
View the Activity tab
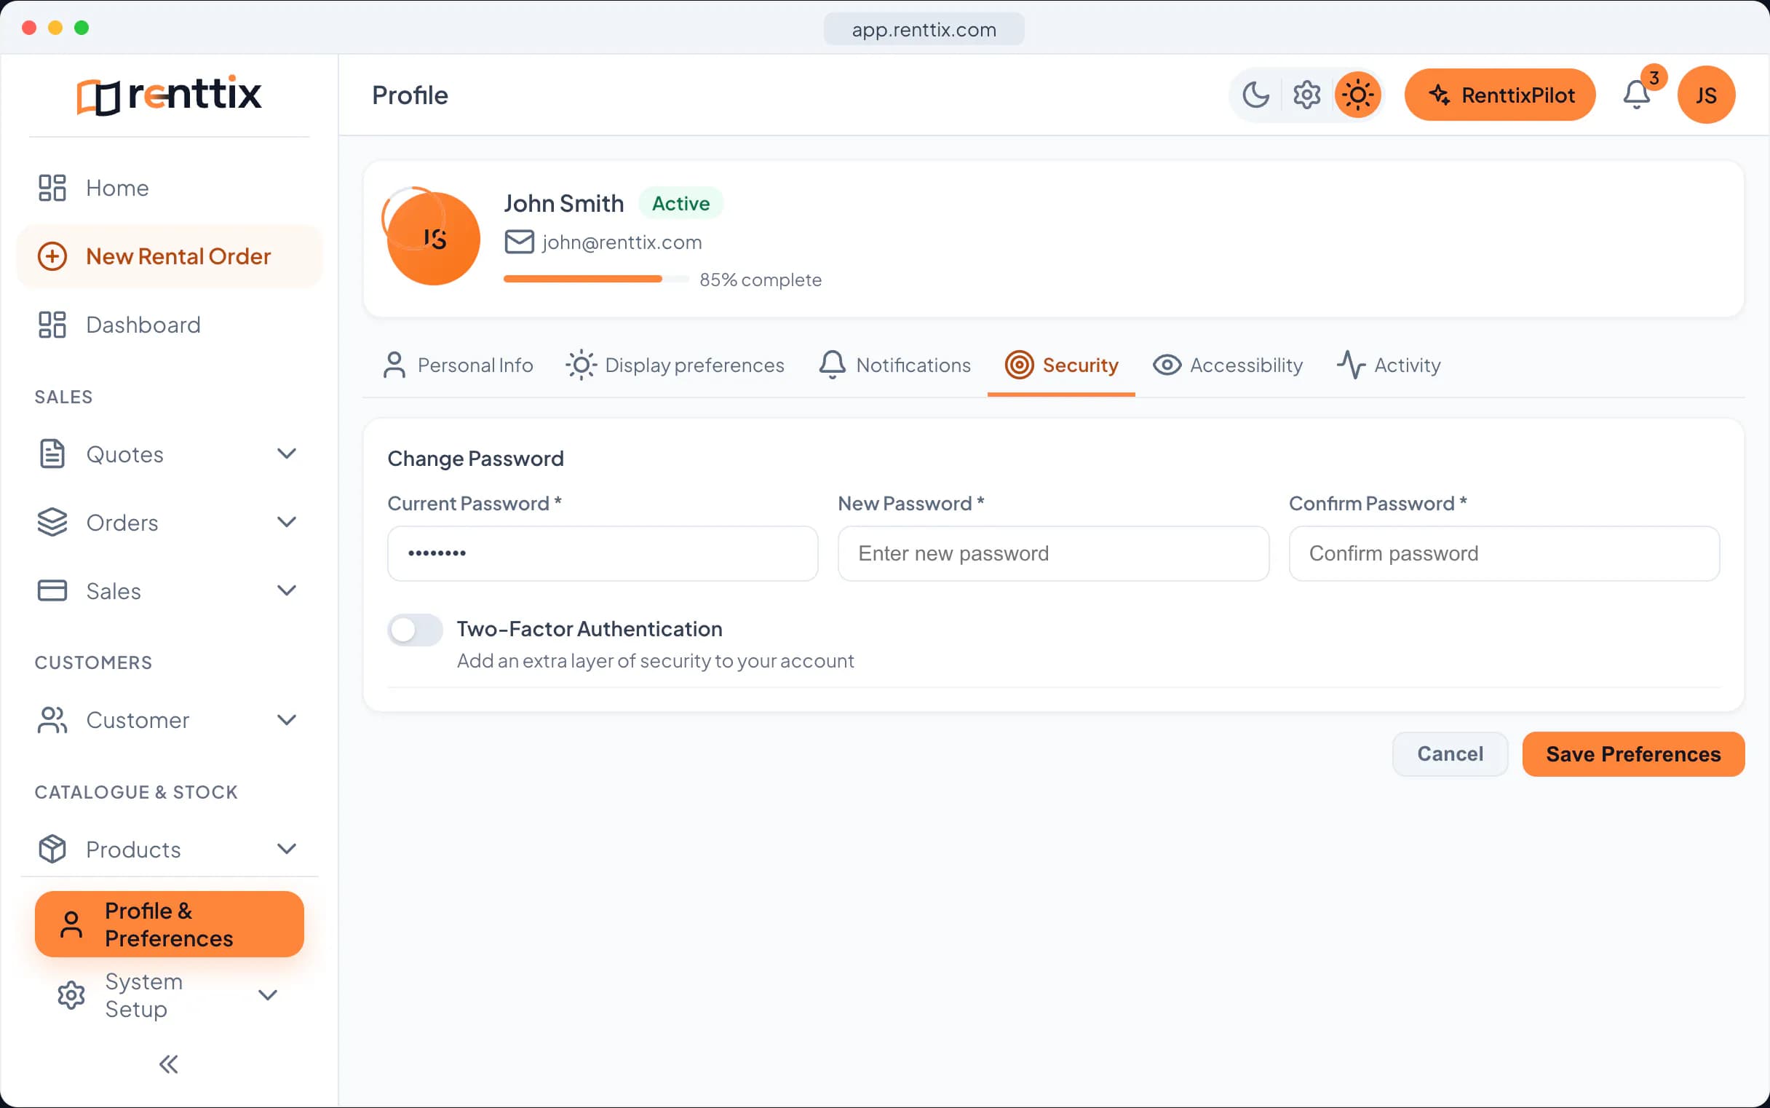pos(1389,365)
